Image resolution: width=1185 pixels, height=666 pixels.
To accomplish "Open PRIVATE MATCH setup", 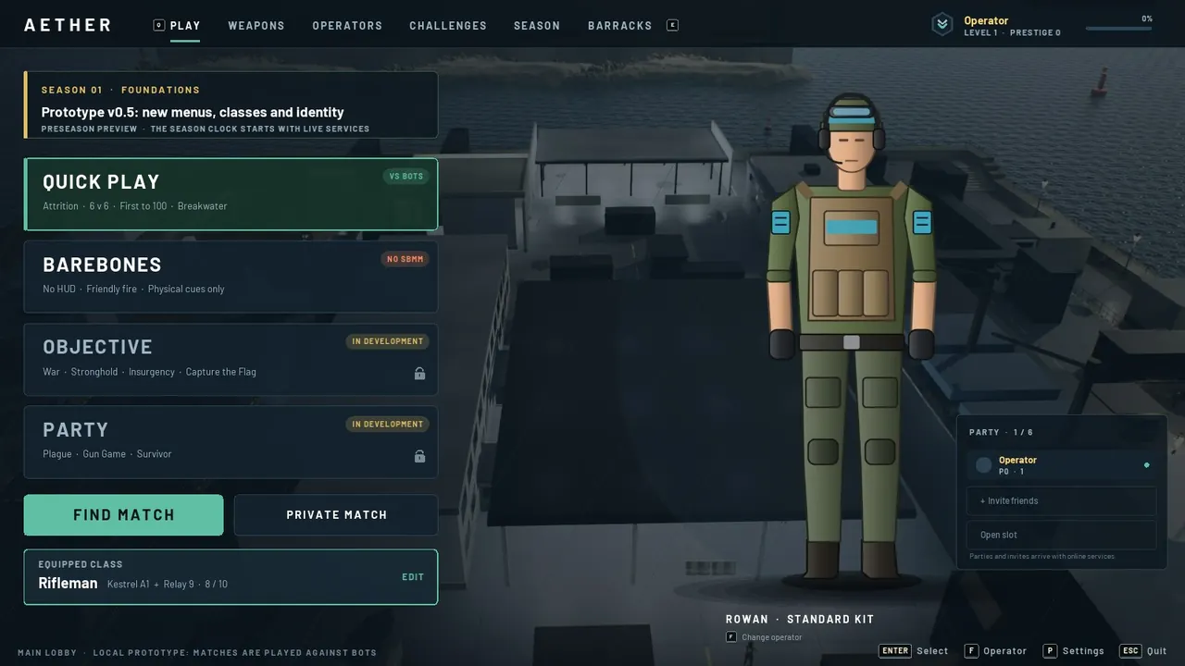I will pyautogui.click(x=336, y=515).
